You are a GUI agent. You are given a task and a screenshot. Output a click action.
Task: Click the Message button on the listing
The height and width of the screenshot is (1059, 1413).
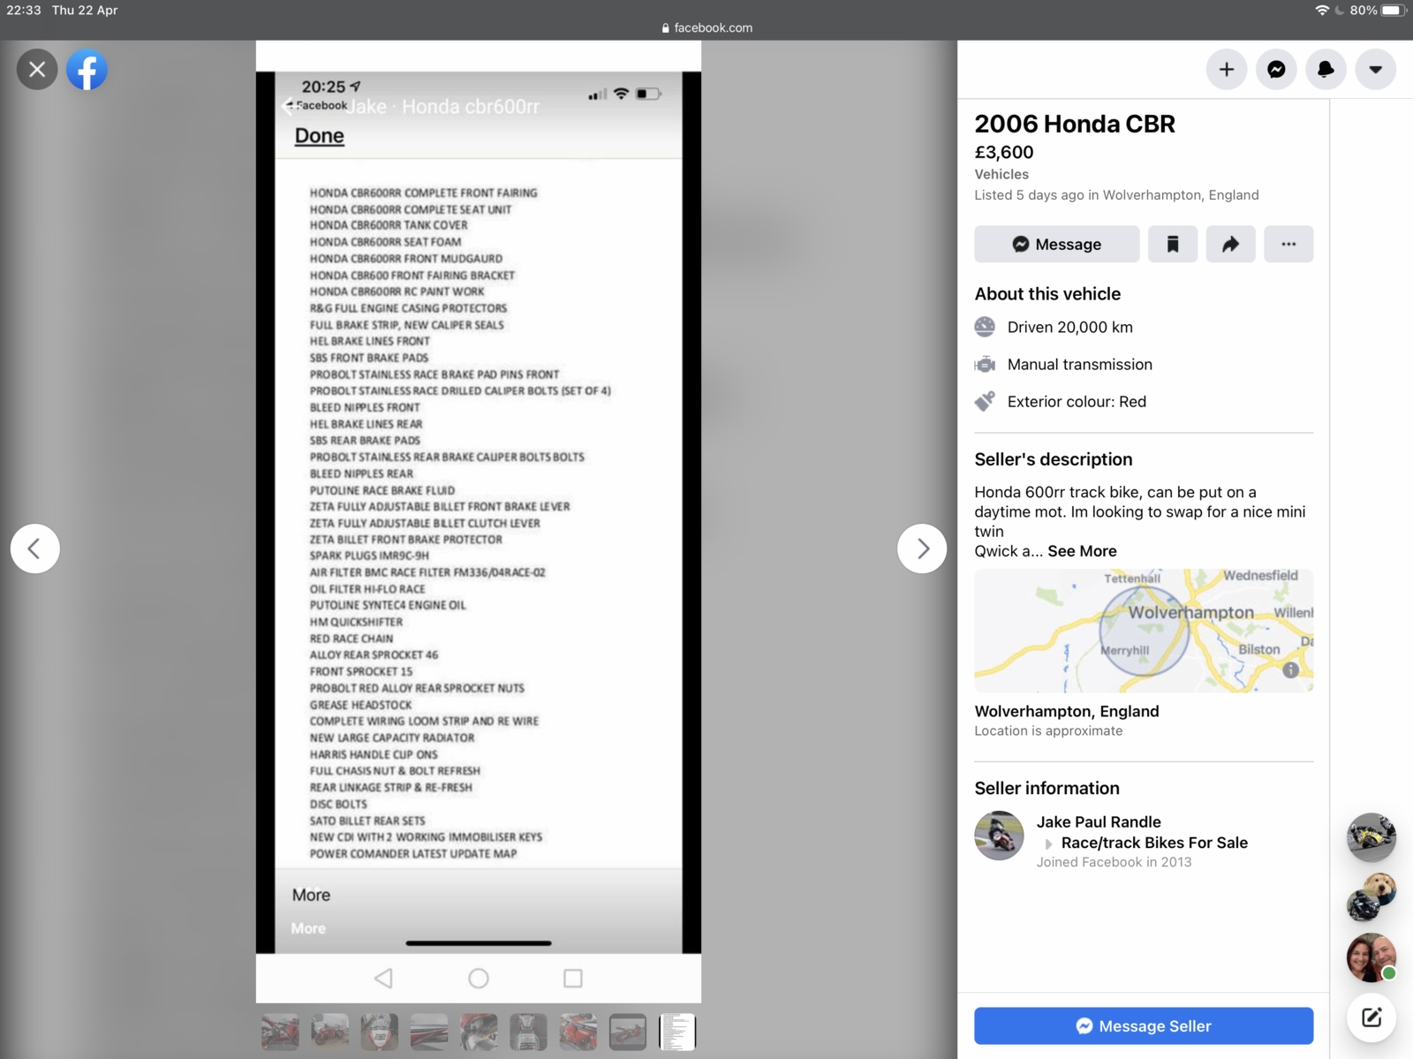coord(1056,244)
